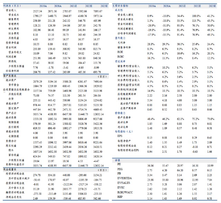Click the EPS row label
Screen dimensions: 221x203
[120, 135]
